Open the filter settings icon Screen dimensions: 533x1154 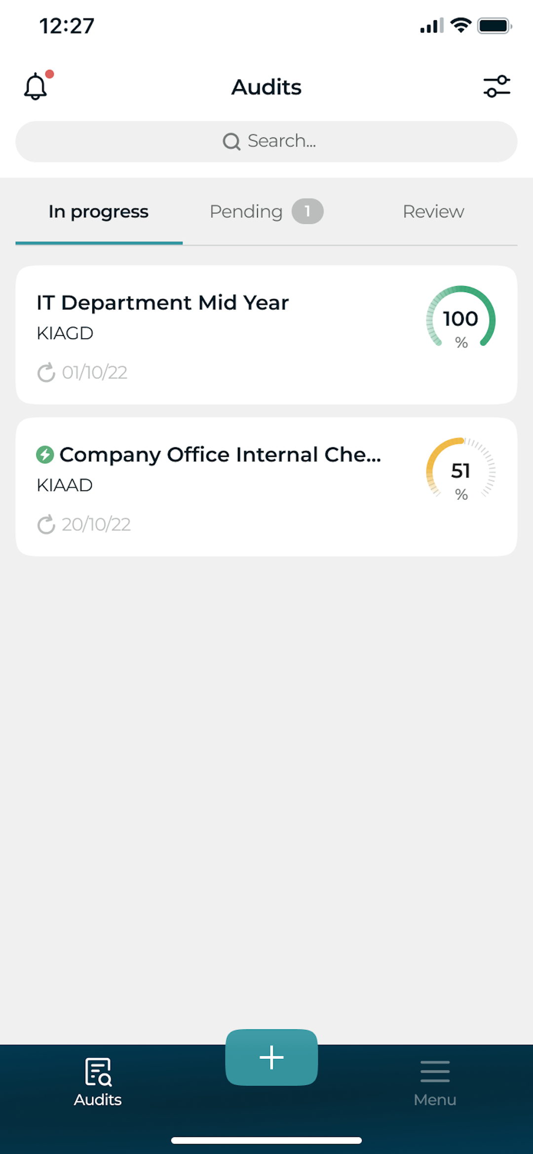(x=496, y=86)
